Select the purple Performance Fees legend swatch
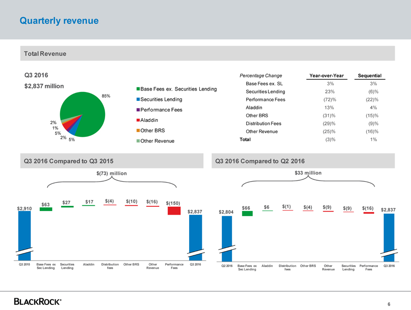Viewport: 411px width, 310px height. pyautogui.click(x=138, y=110)
